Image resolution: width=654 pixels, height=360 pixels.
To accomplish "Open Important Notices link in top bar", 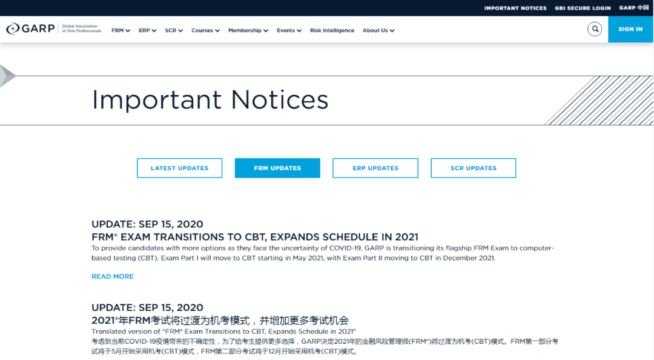I will click(515, 8).
